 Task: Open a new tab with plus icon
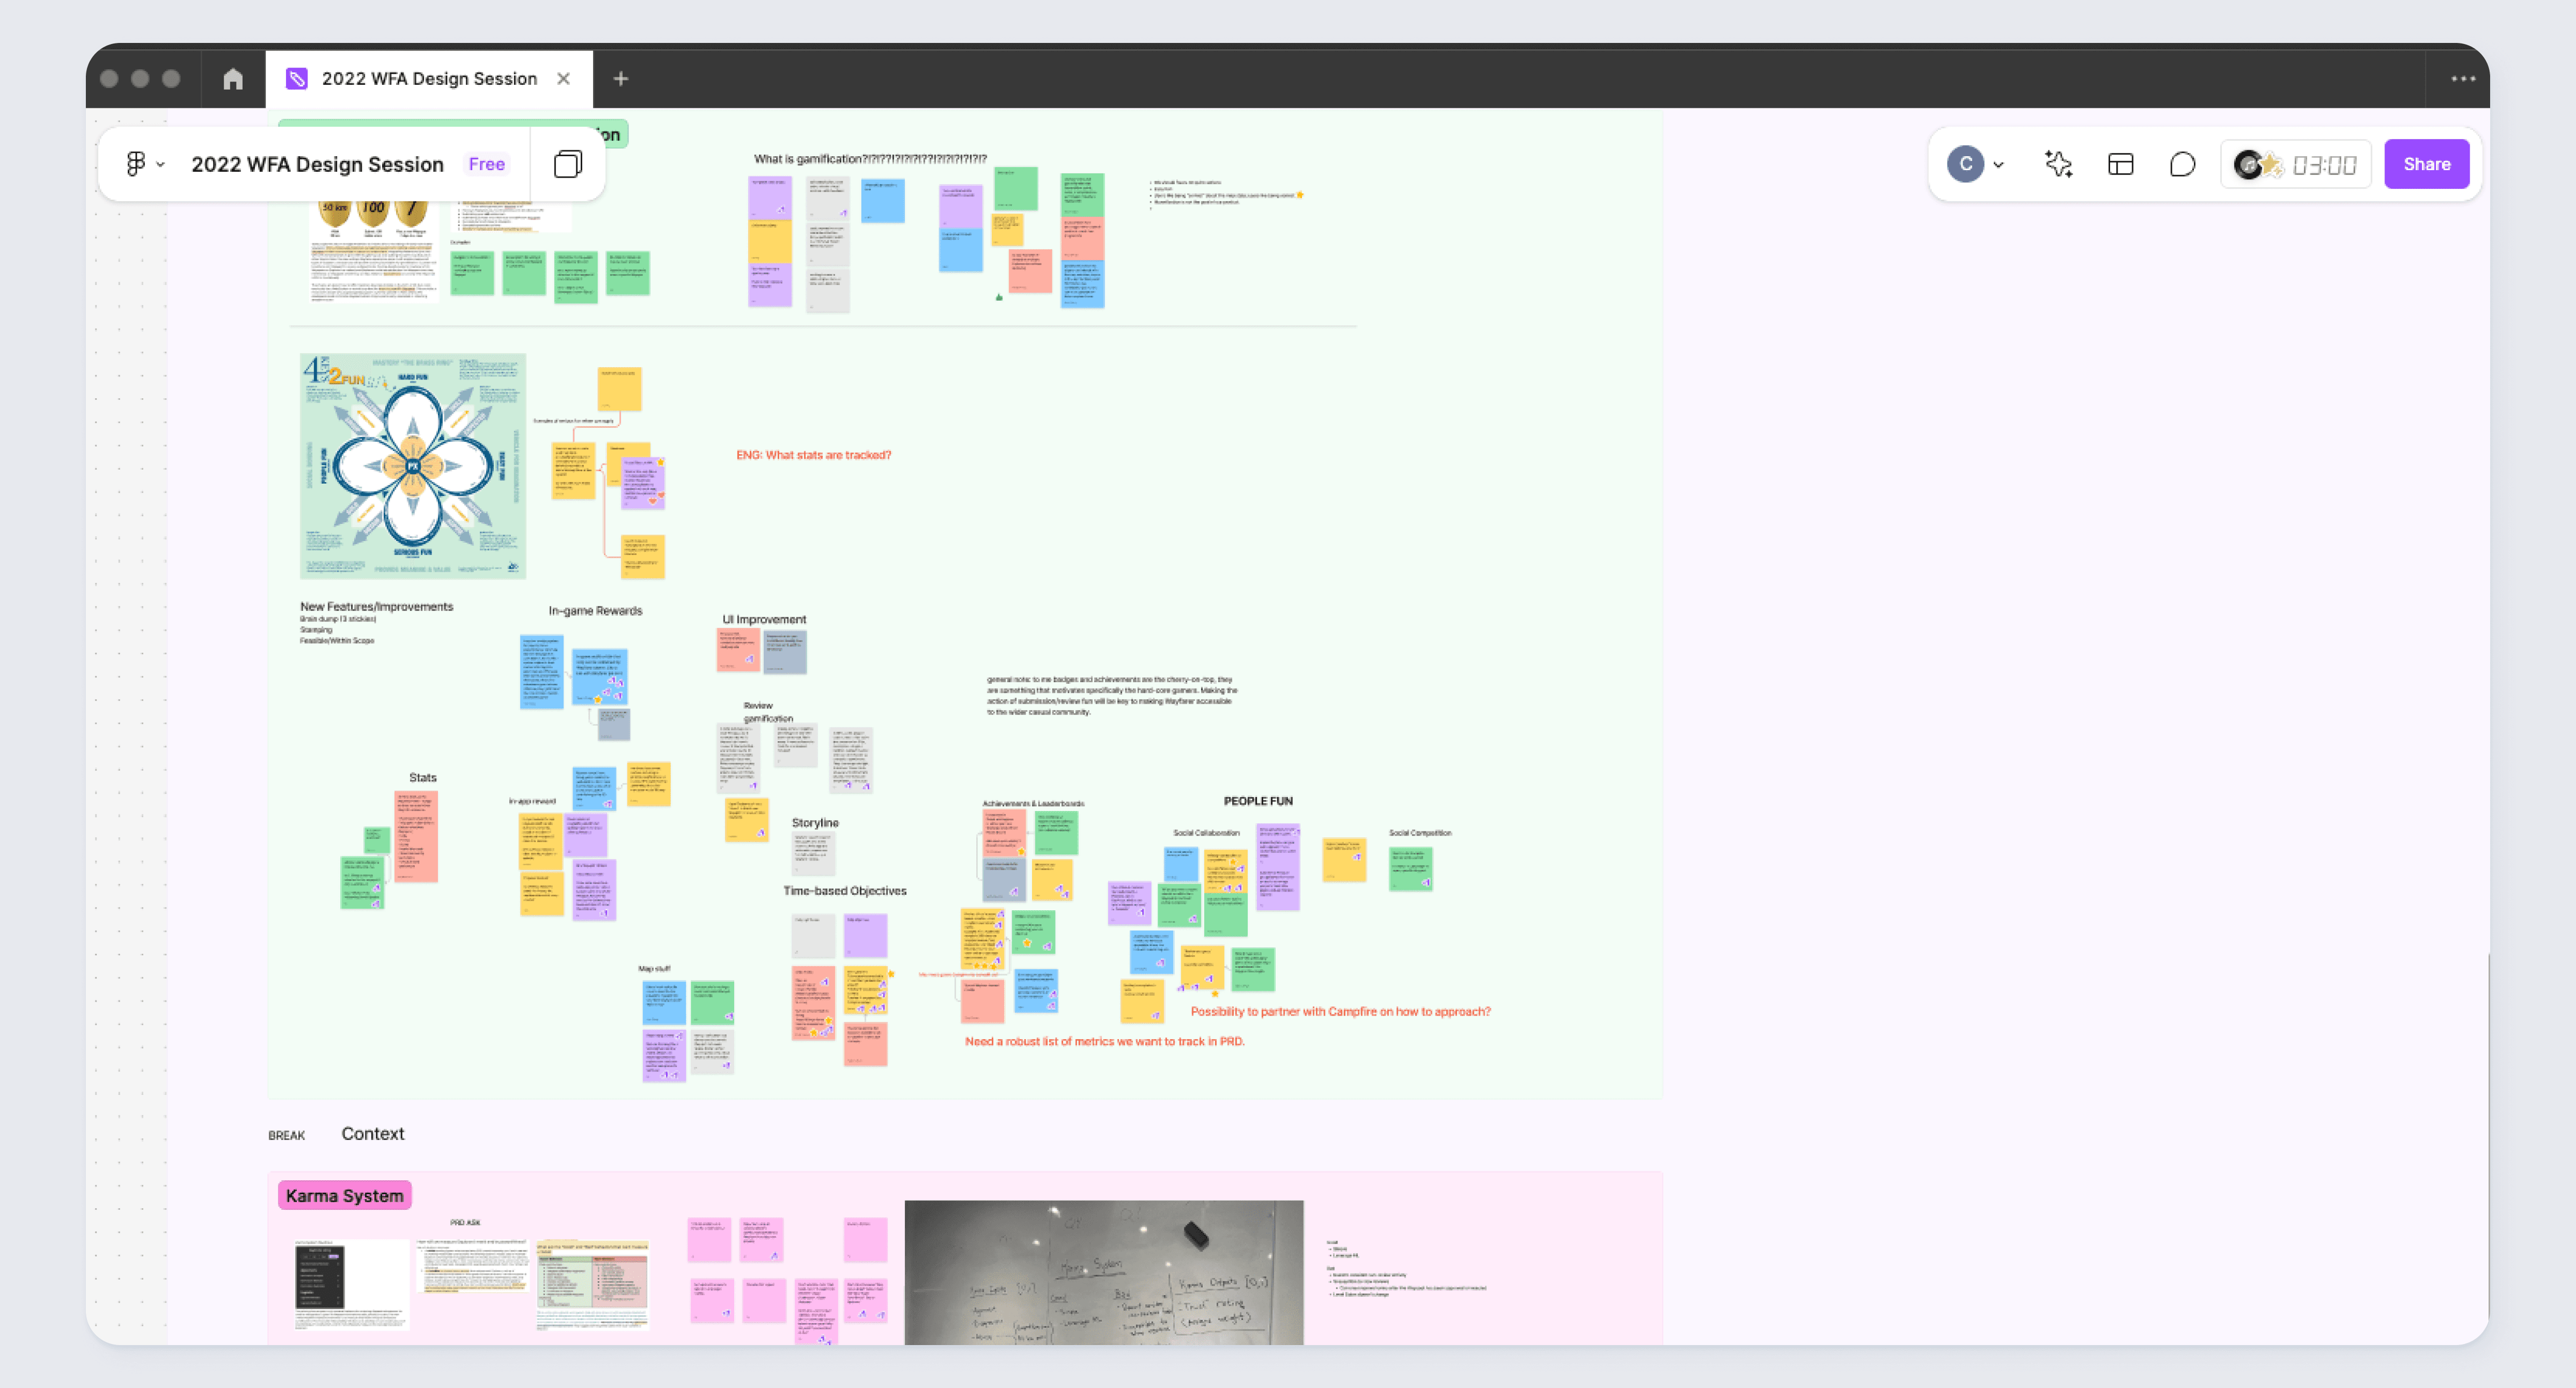tap(621, 79)
